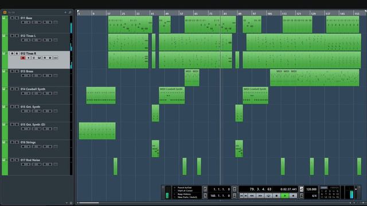Mute the 013 Brass track

[x=12, y=71]
